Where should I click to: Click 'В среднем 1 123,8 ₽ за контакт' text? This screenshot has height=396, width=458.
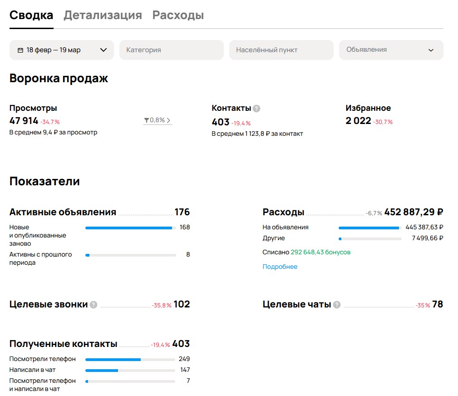pyautogui.click(x=257, y=134)
